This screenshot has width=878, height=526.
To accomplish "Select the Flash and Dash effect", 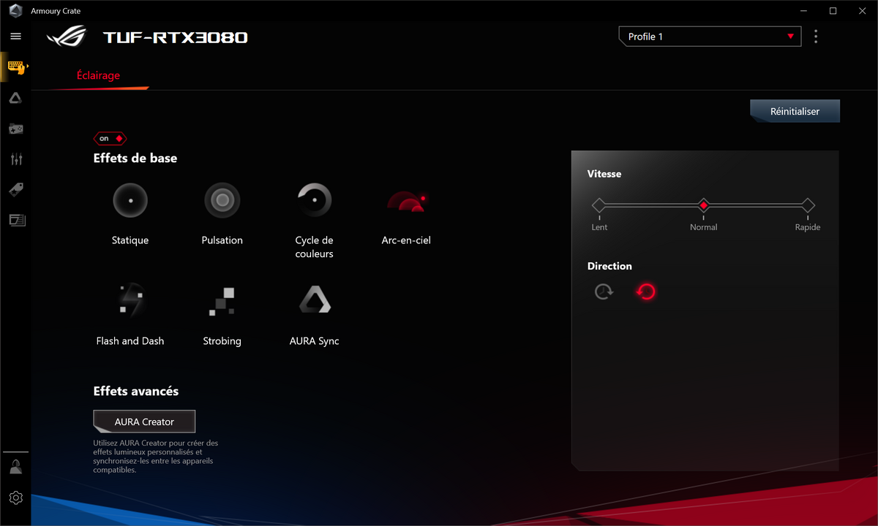I will [130, 301].
